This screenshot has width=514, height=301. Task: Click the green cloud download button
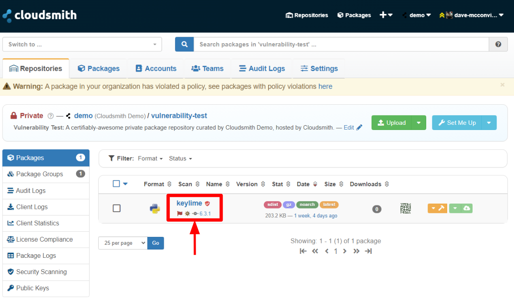[x=466, y=209]
